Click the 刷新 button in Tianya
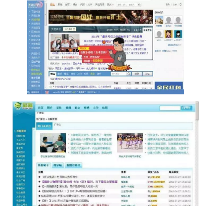 (x=136, y=74)
